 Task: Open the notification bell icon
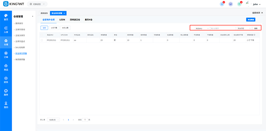point(222,4)
